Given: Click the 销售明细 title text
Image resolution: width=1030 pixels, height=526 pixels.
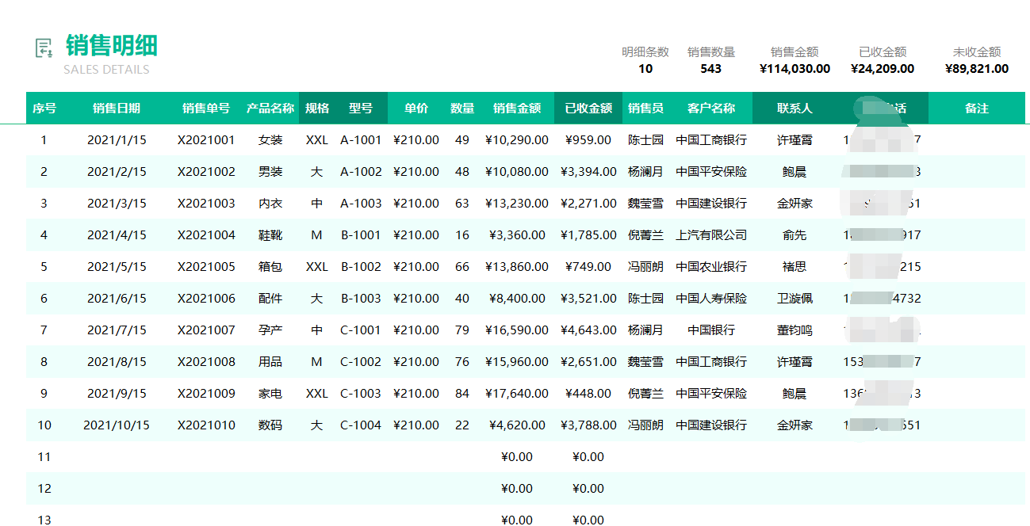Looking at the screenshot, I should pyautogui.click(x=112, y=46).
